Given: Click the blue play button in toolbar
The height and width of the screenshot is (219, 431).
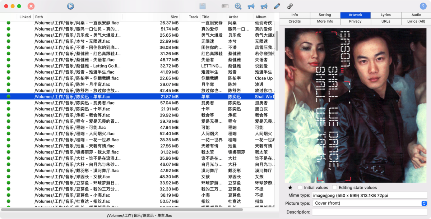Looking at the screenshot, I should 70,6.
